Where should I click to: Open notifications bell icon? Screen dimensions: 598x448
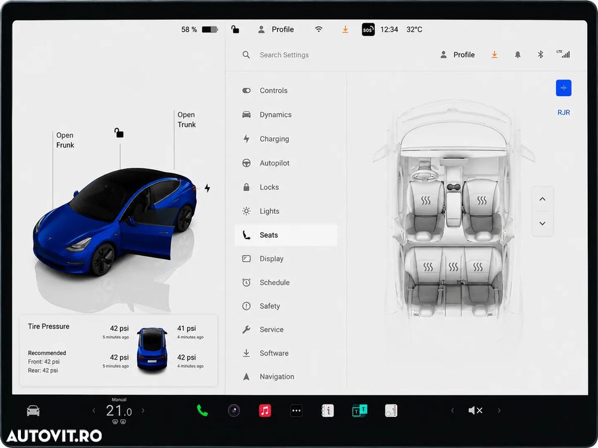coord(517,55)
